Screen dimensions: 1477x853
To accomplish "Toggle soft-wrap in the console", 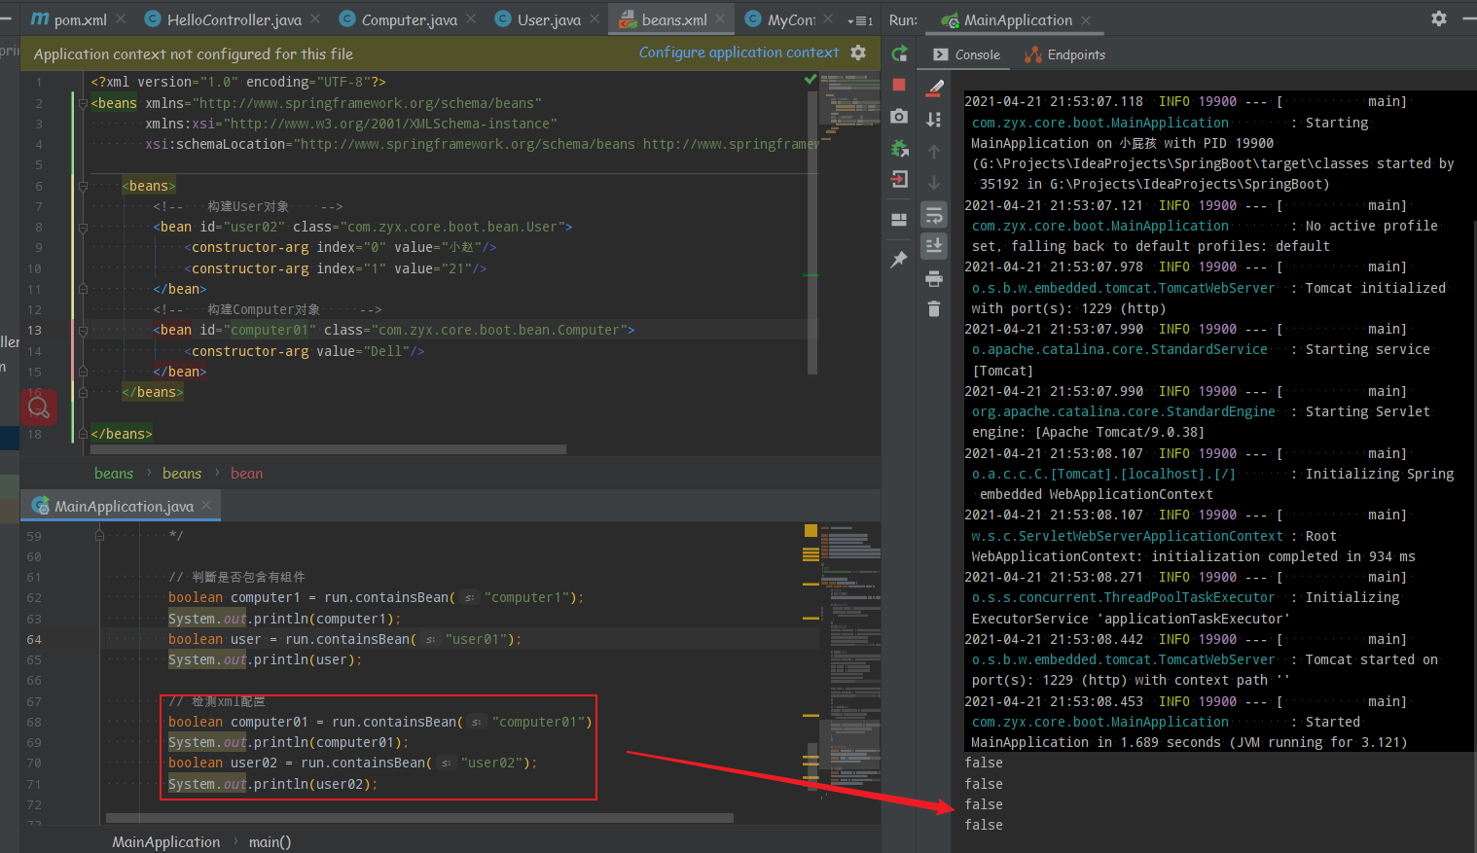I will pyautogui.click(x=934, y=215).
